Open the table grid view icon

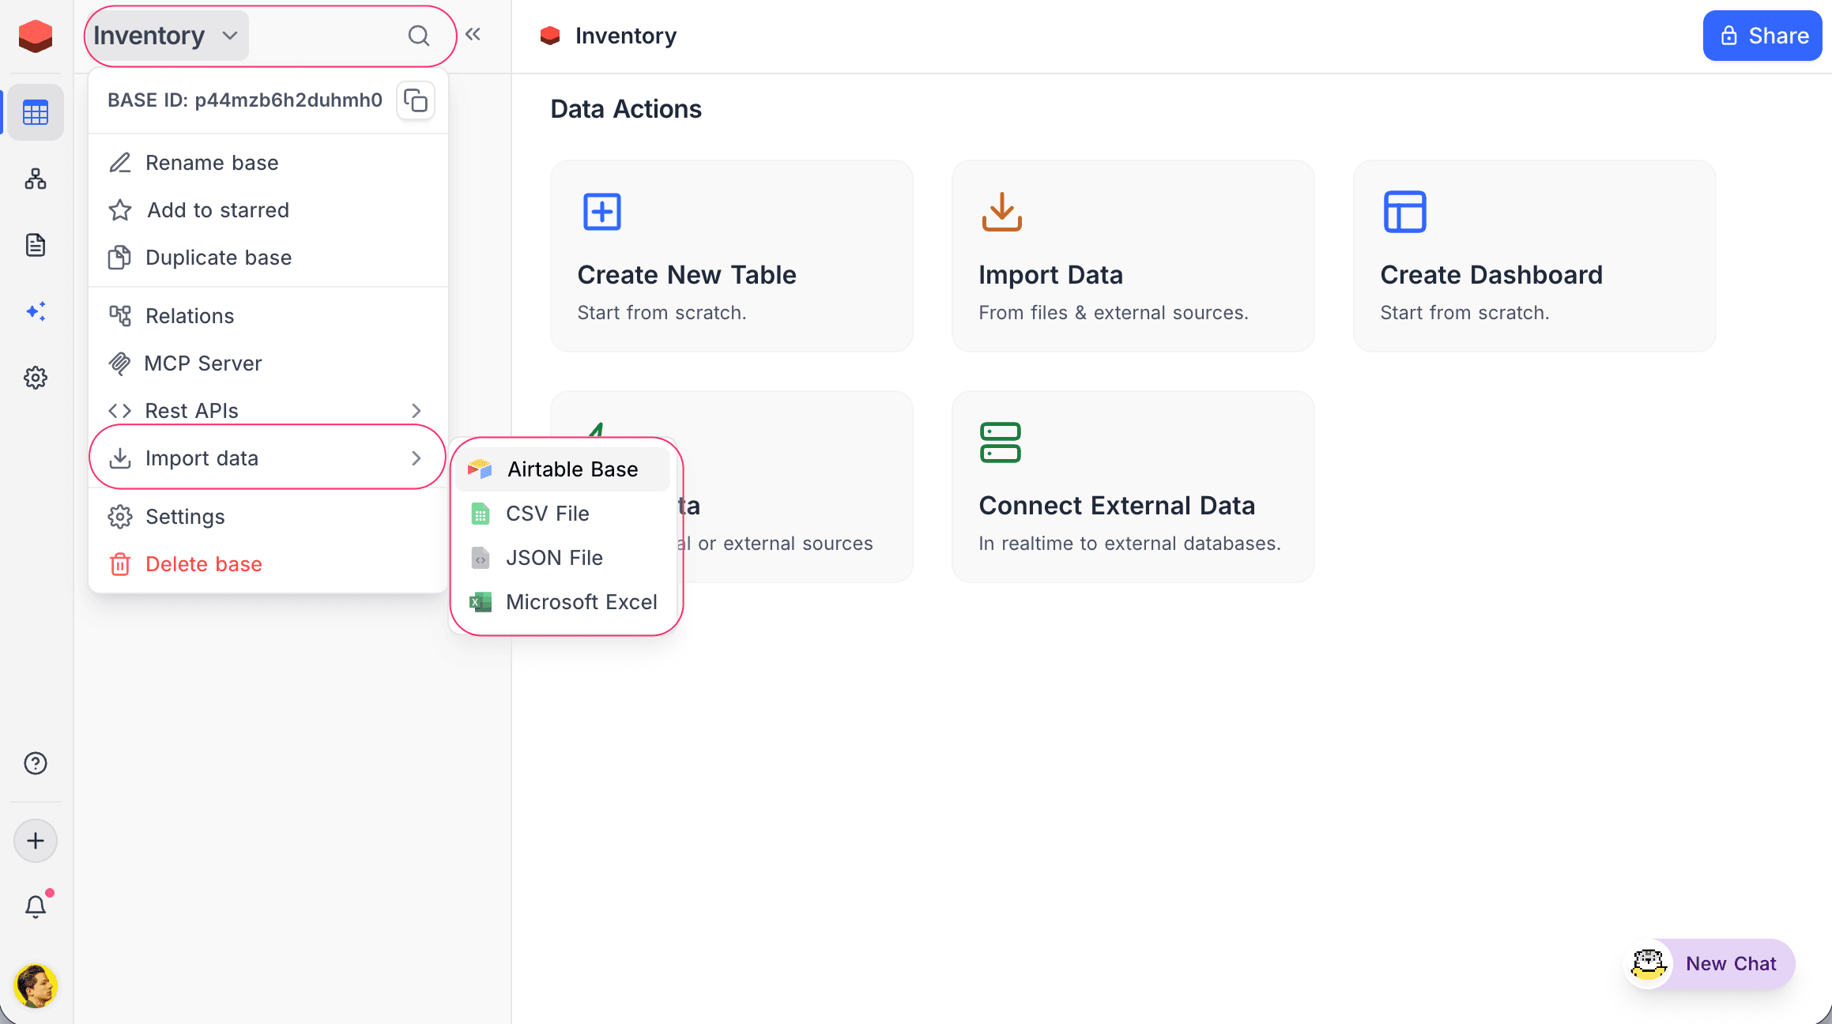pos(36,112)
